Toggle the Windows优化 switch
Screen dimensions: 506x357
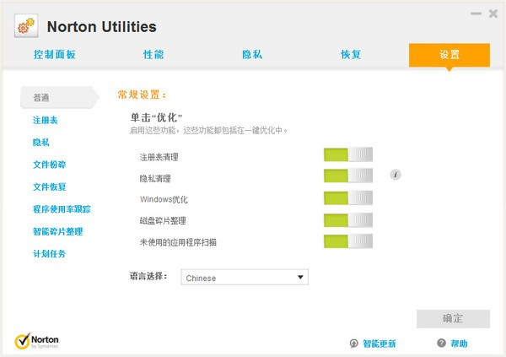[x=347, y=198]
